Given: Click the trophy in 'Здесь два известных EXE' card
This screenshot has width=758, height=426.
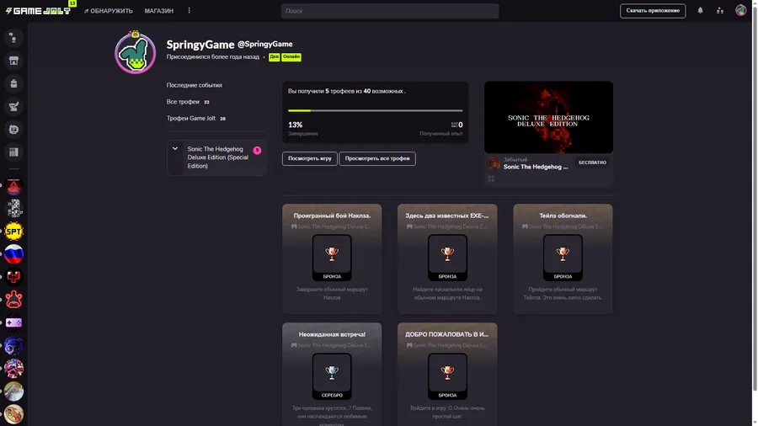Looking at the screenshot, I should pos(447,254).
